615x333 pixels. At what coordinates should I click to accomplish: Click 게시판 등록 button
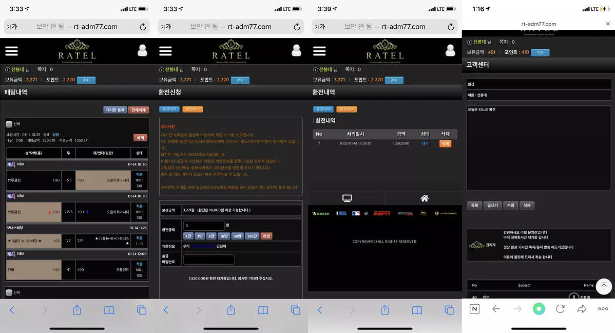point(115,110)
